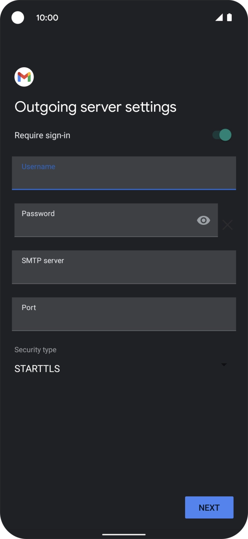Tap the dropdown arrow beside STARTTLS
This screenshot has width=248, height=539.
(x=223, y=364)
